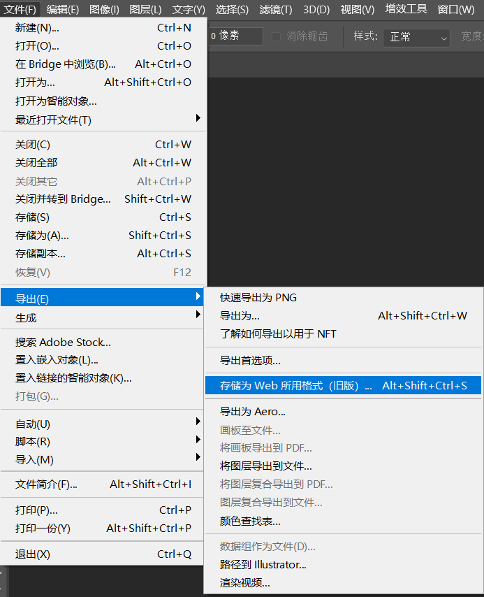Open the 3D(D) menu

point(316,9)
